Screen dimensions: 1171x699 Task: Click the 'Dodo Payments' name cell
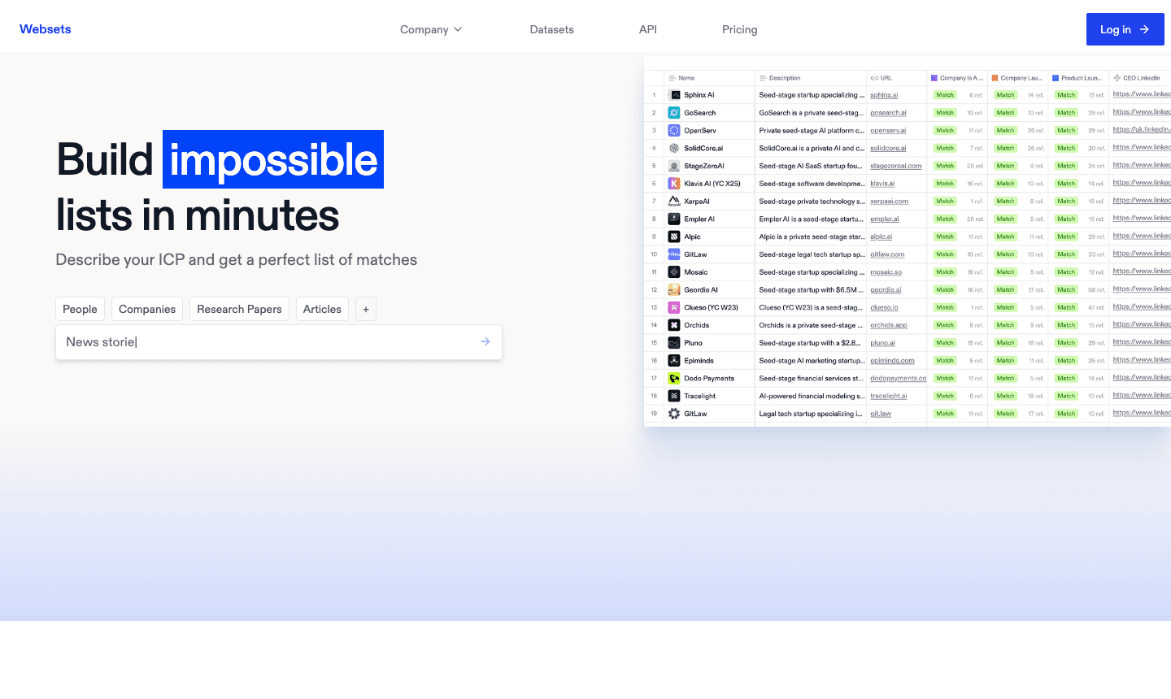pos(709,379)
